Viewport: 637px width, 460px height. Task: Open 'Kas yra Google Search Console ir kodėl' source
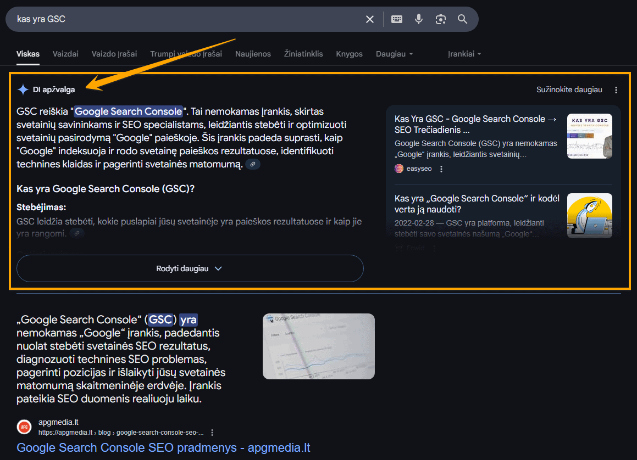(477, 204)
